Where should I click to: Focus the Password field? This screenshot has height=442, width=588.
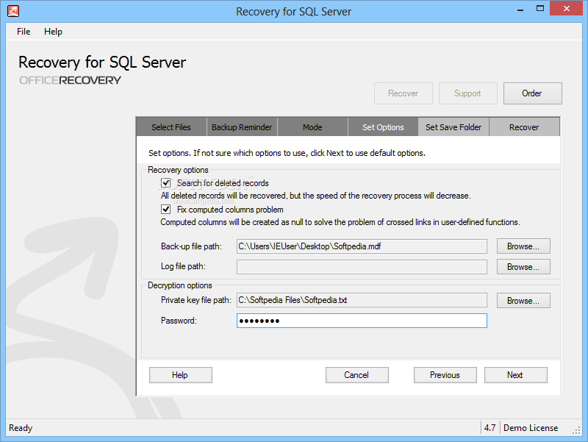click(x=362, y=321)
